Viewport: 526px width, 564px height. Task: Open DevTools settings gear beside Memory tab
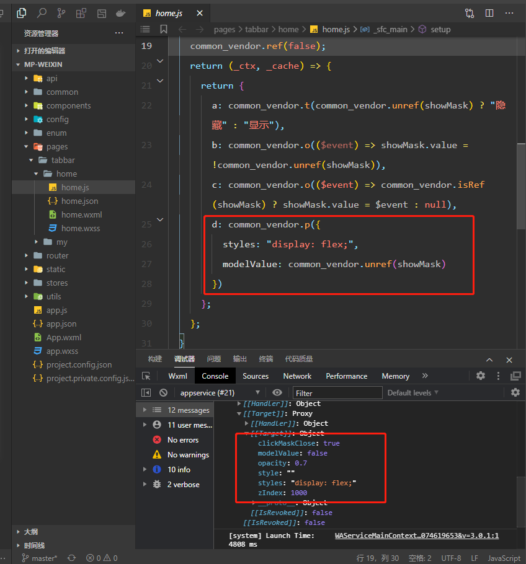(x=481, y=376)
